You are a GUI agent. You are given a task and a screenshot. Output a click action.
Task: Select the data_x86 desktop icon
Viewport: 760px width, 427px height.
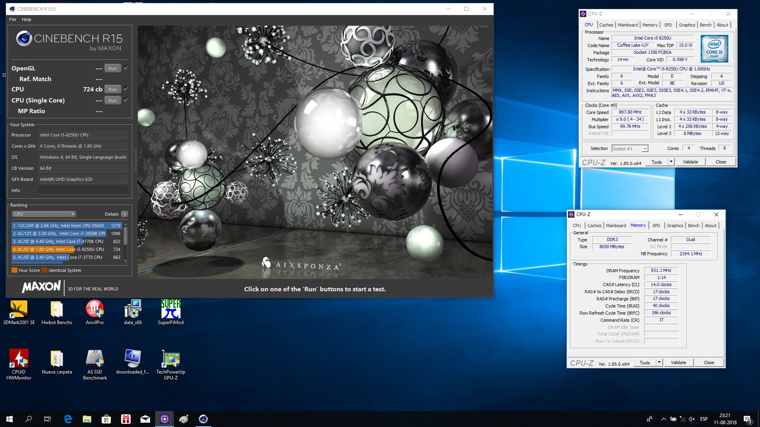coord(133,312)
